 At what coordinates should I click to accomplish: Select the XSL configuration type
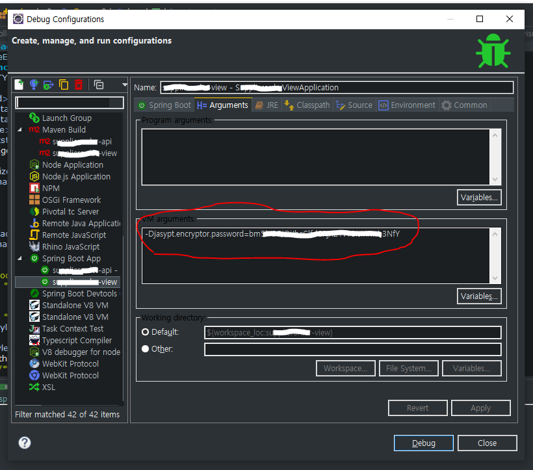pos(49,387)
